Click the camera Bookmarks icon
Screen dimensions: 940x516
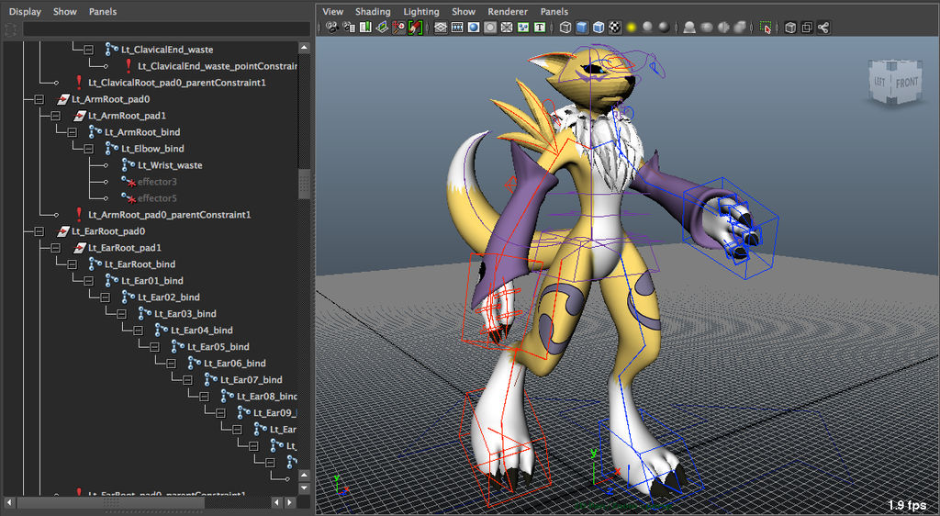point(365,27)
